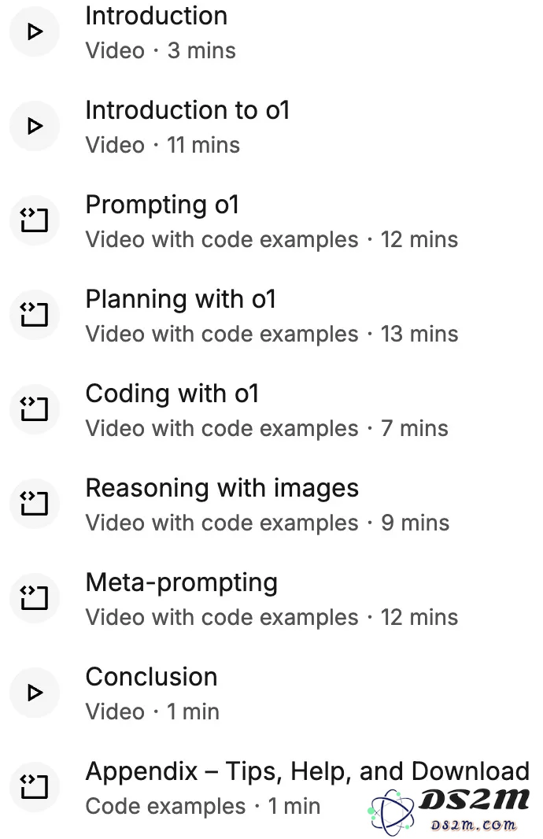Click the play icon beside Introduction to o1
The image size is (543, 839).
click(x=35, y=126)
